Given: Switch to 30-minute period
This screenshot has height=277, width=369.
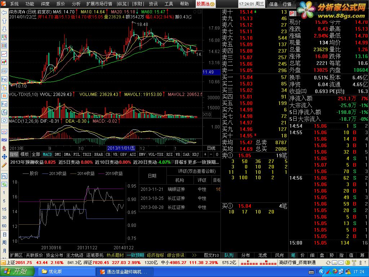Looking at the screenshot, I should click(x=4, y=217).
